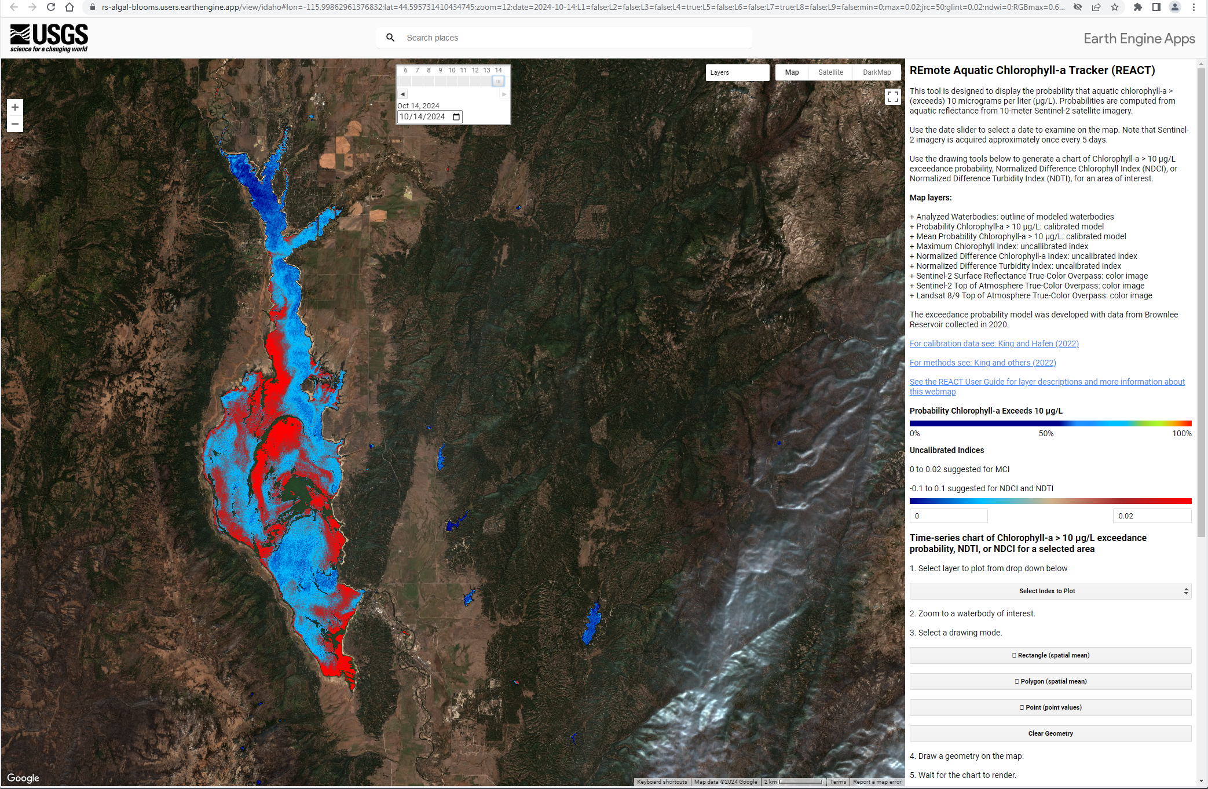The width and height of the screenshot is (1208, 789).
Task: Switch to the DarkMap basemap
Action: pyautogui.click(x=876, y=72)
